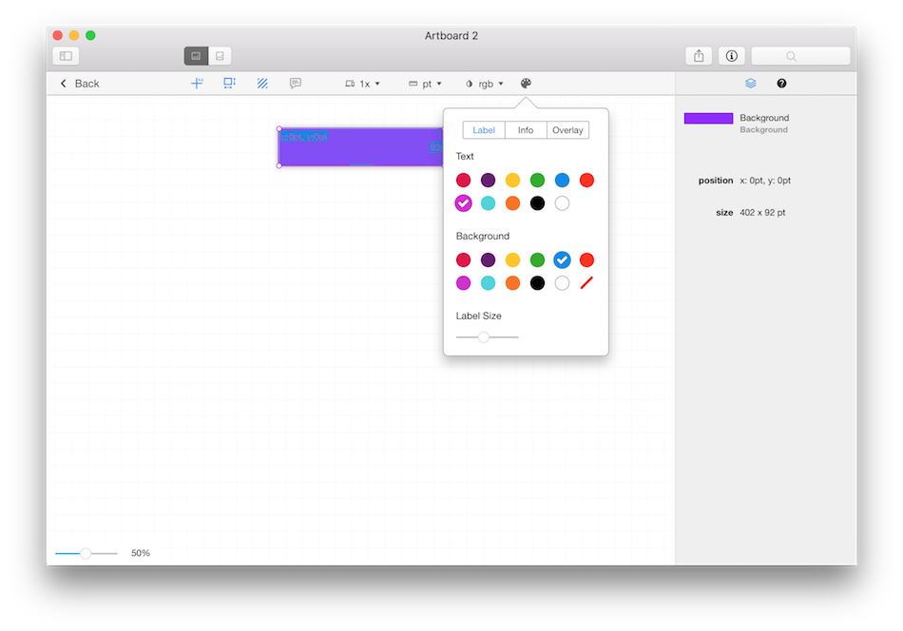
Task: Pick black text color swatch
Action: pyautogui.click(x=537, y=203)
